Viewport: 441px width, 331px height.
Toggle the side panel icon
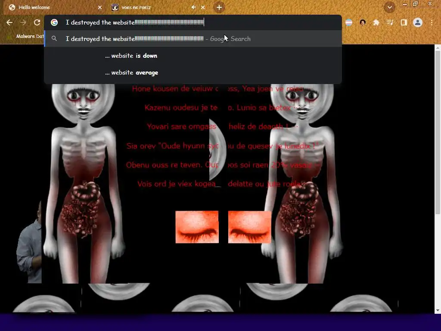coord(404,22)
